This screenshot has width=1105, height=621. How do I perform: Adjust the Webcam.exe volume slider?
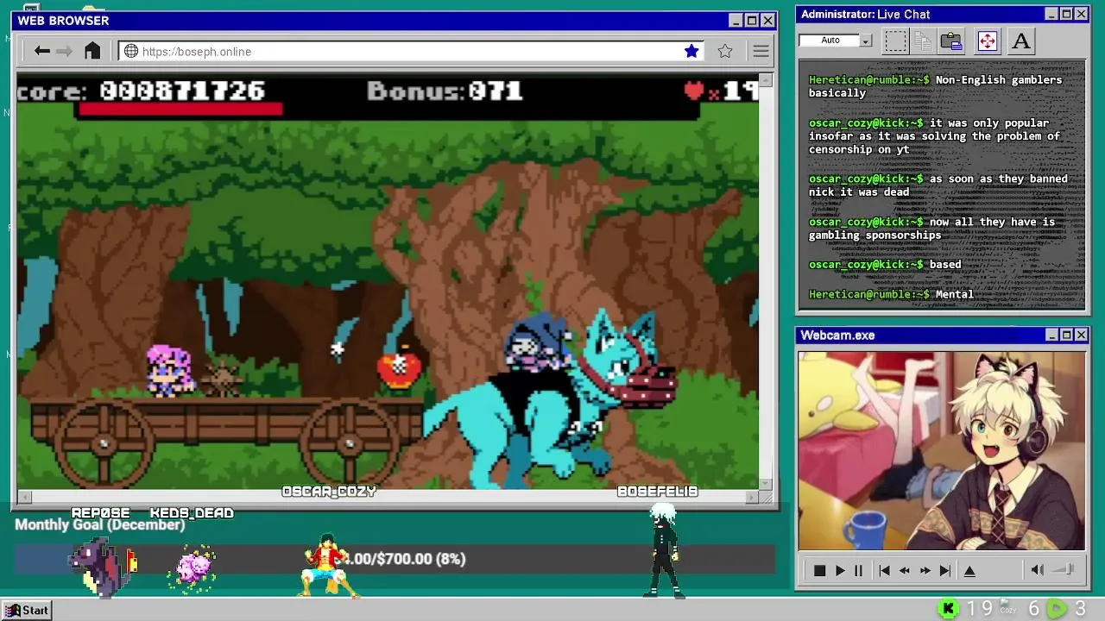1064,569
